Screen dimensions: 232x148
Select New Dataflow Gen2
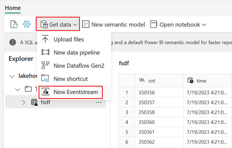(79, 66)
